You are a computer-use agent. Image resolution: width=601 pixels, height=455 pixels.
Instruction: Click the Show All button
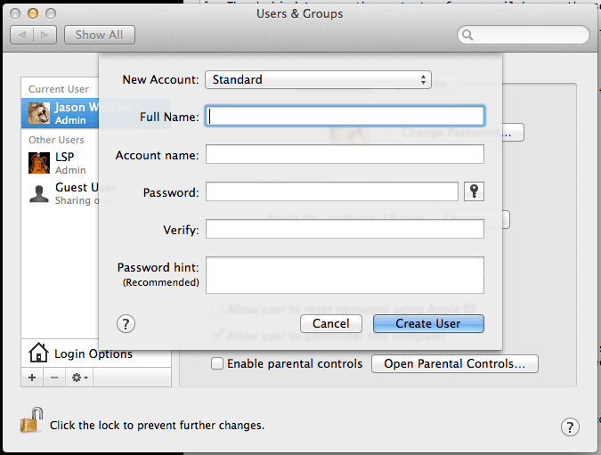pyautogui.click(x=99, y=35)
